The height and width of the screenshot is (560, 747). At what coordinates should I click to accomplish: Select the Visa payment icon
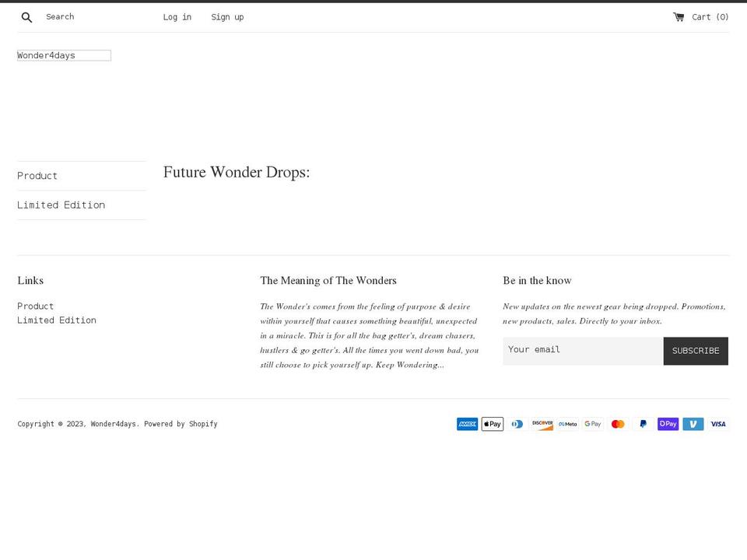click(x=718, y=424)
